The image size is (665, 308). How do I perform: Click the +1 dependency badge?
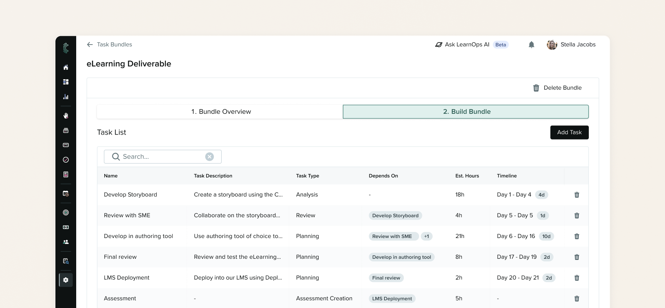pos(426,236)
